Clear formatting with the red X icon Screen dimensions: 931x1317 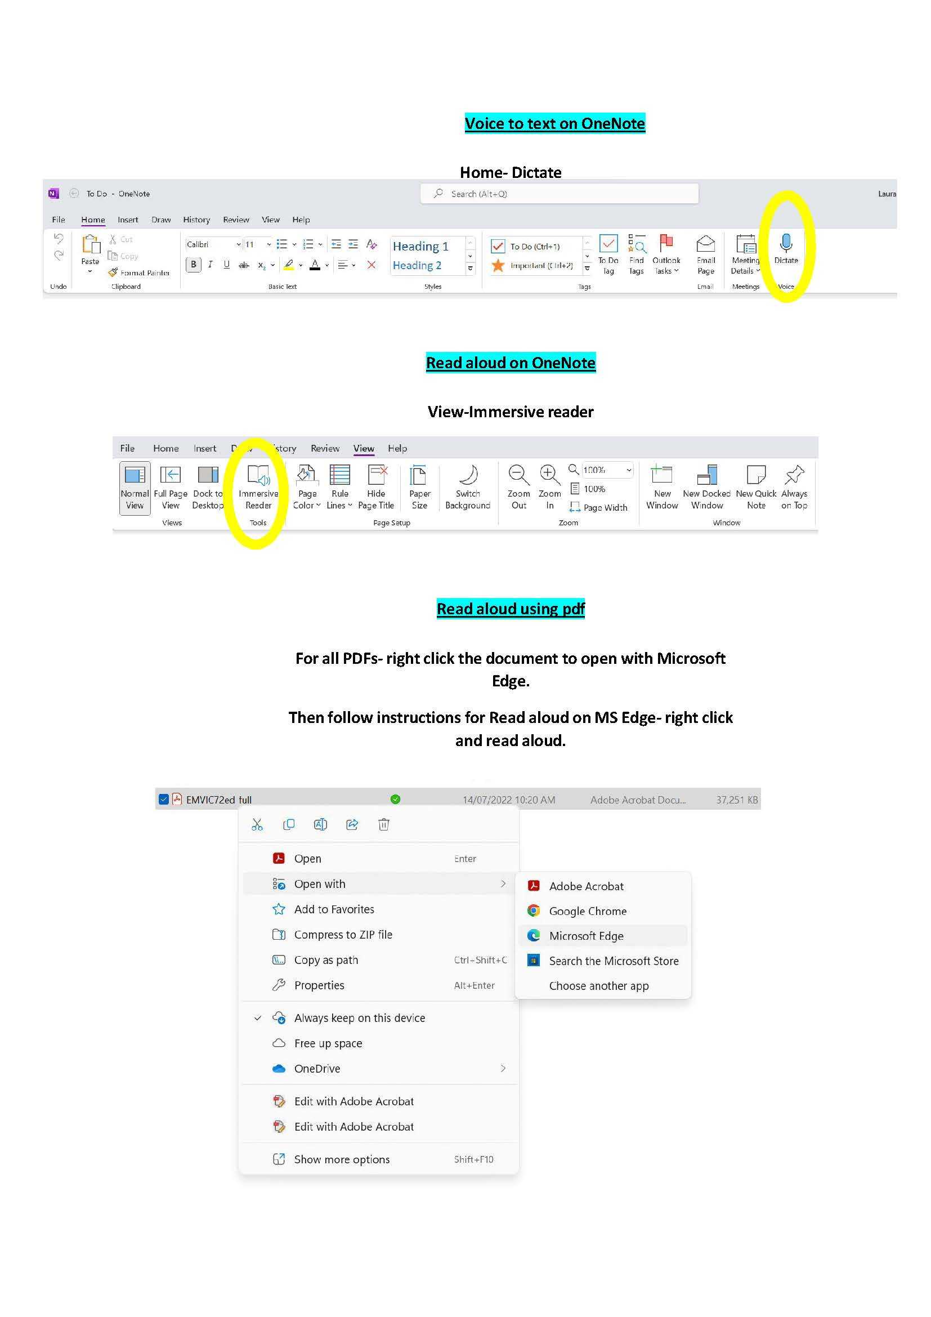point(371,265)
